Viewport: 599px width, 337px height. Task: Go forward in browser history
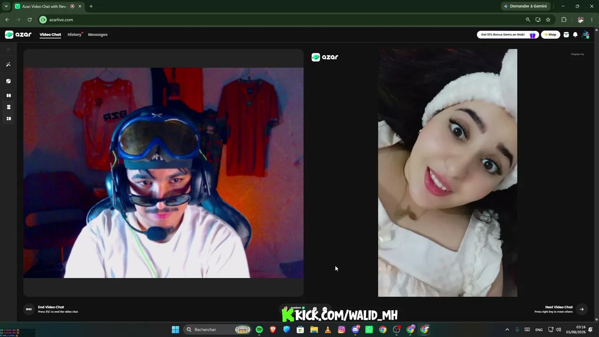pyautogui.click(x=18, y=20)
